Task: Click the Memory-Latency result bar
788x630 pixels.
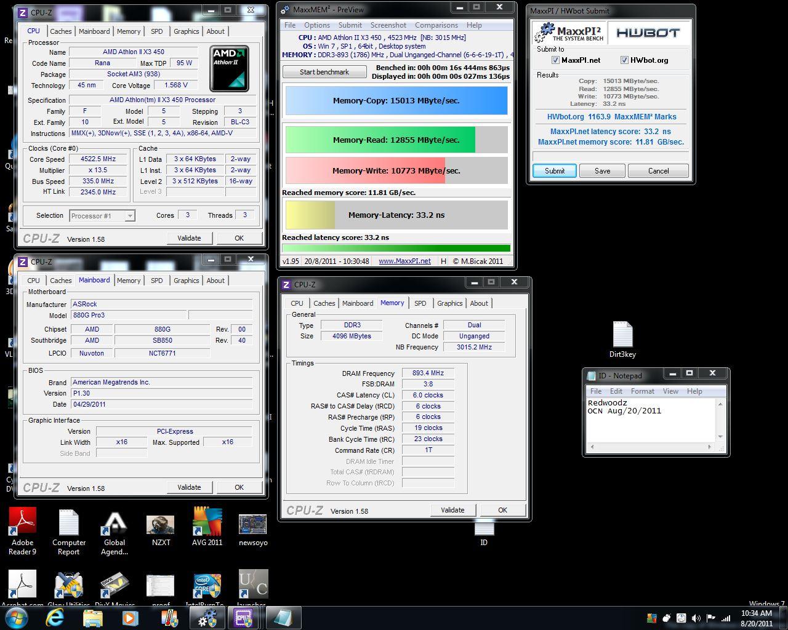Action: click(x=396, y=215)
